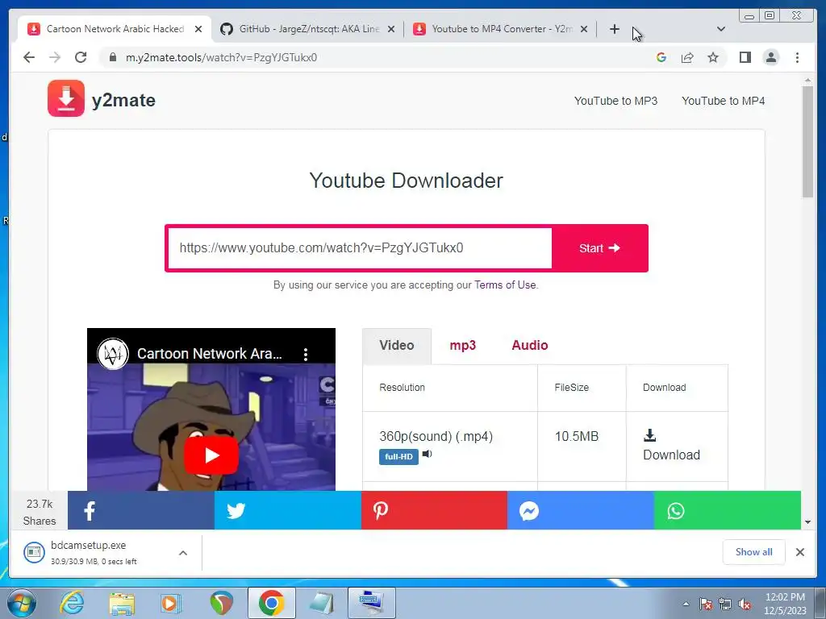826x619 pixels.
Task: Open the Terms of Use link
Action: (505, 285)
